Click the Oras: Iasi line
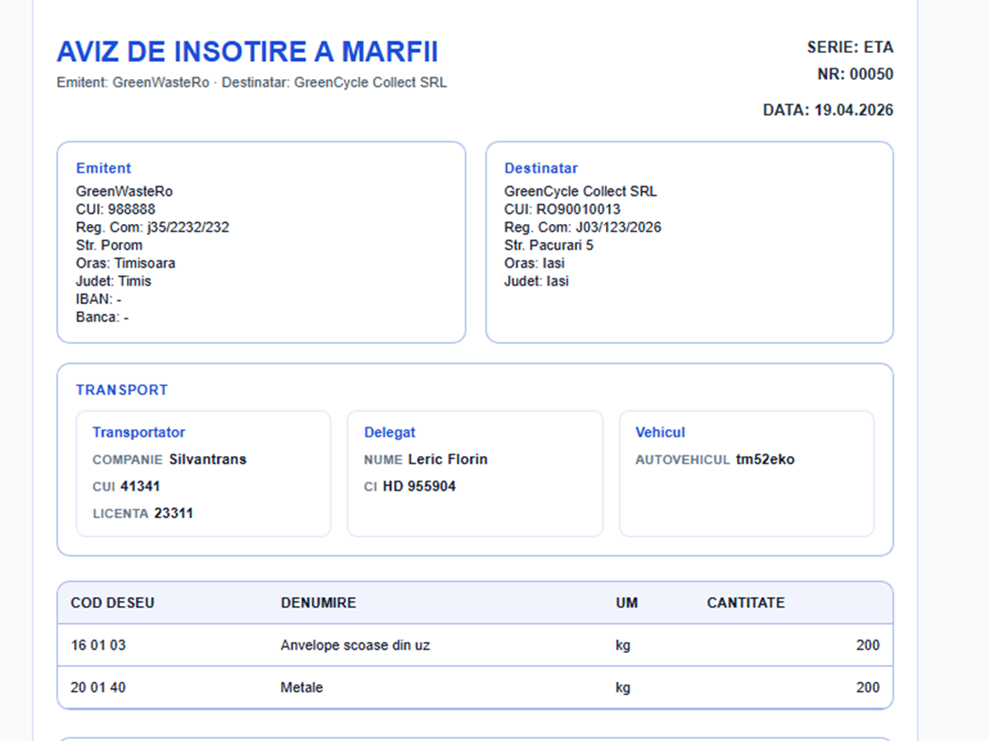 (535, 263)
